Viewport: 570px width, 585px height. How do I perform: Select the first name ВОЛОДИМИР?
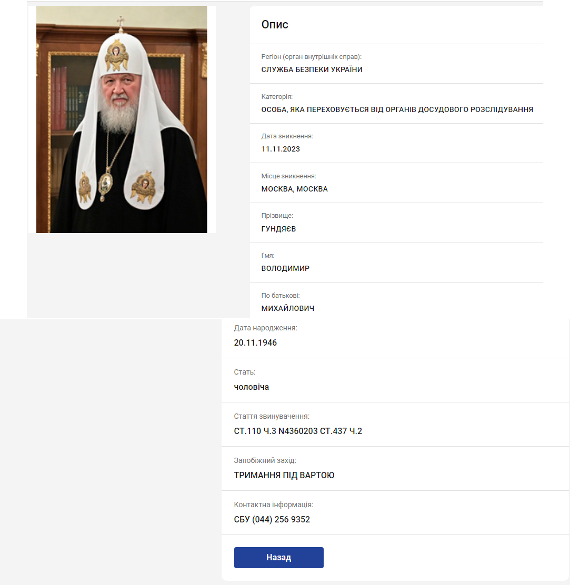click(x=285, y=269)
